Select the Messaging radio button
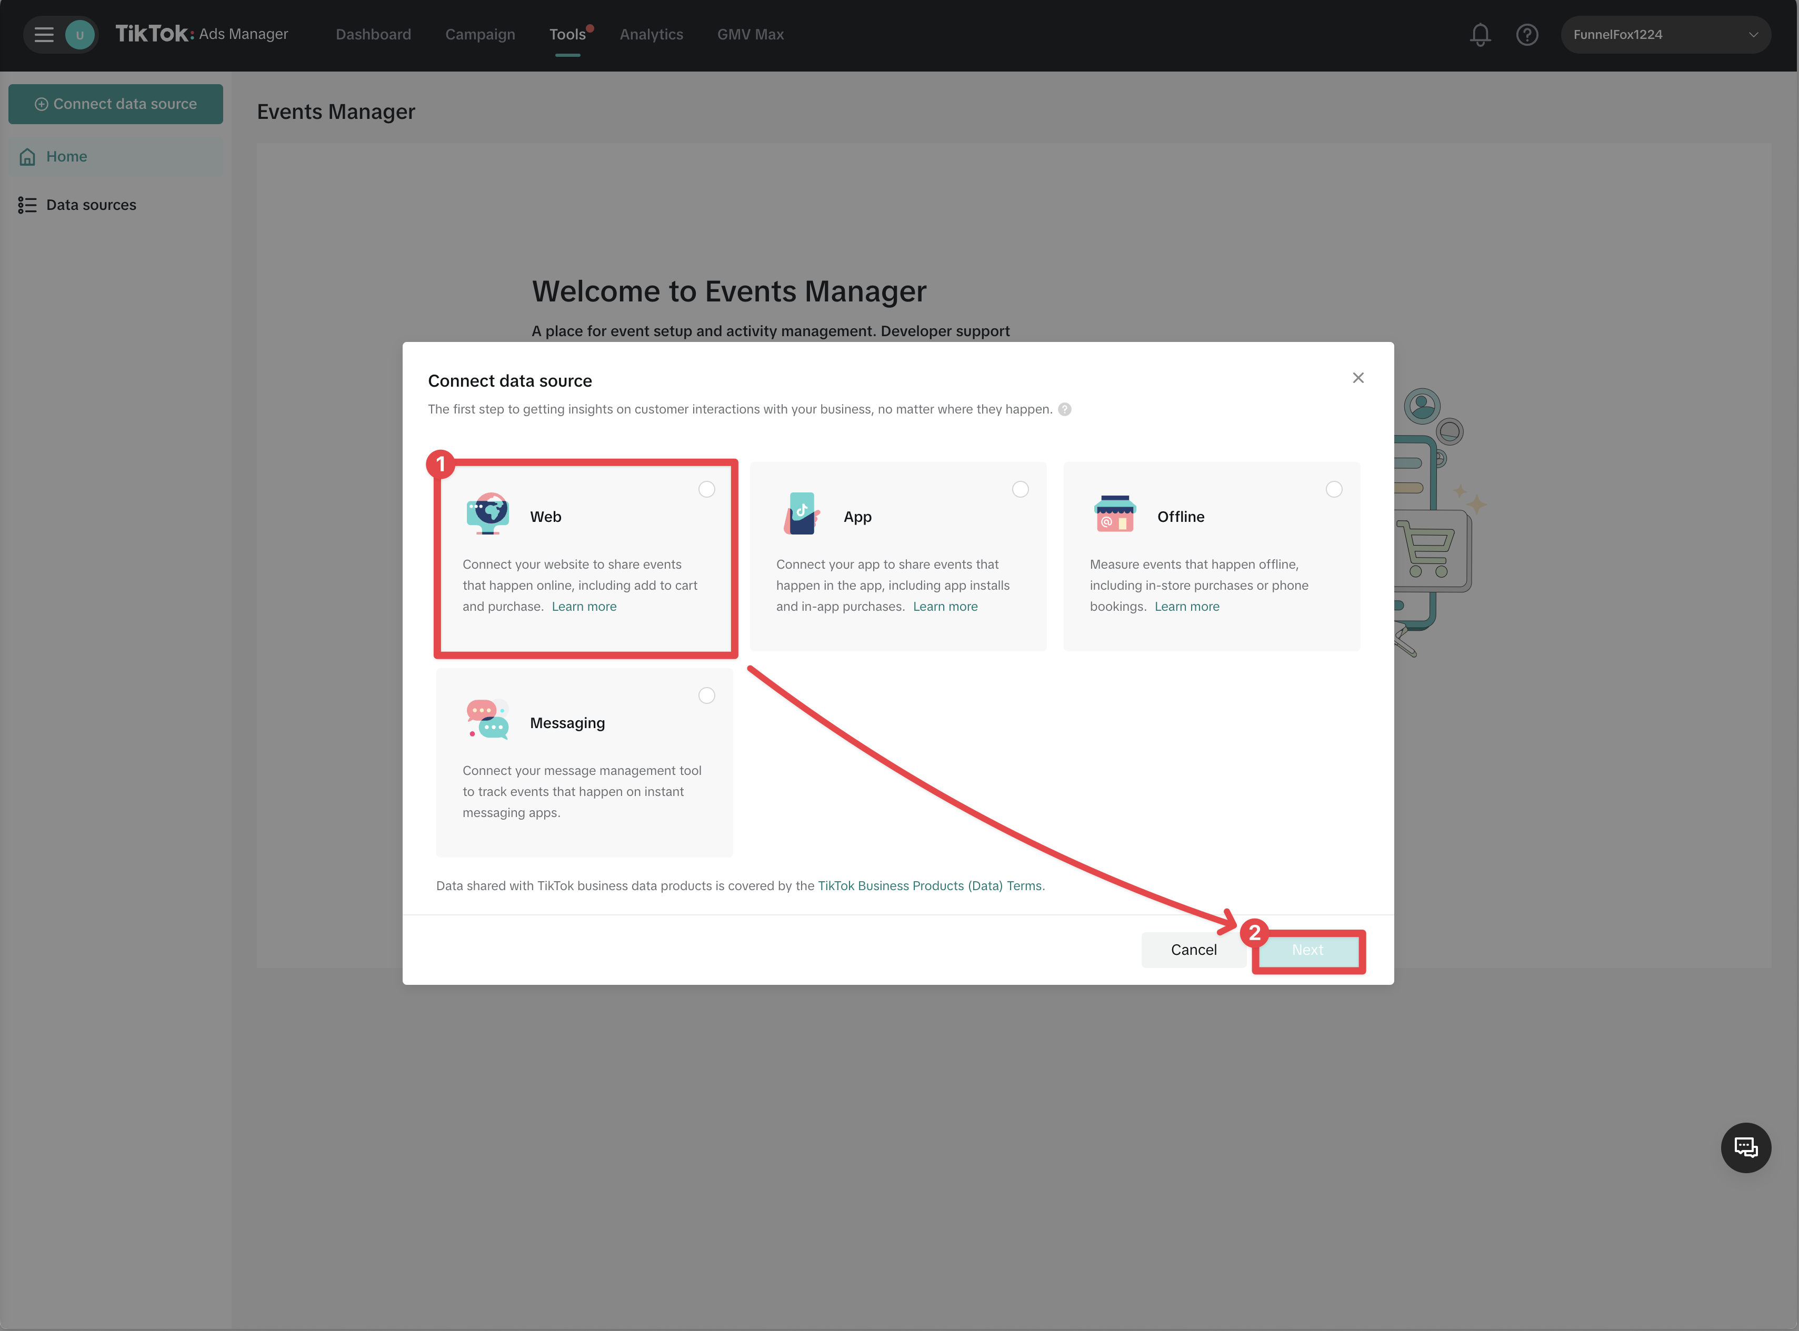1799x1331 pixels. click(x=706, y=695)
